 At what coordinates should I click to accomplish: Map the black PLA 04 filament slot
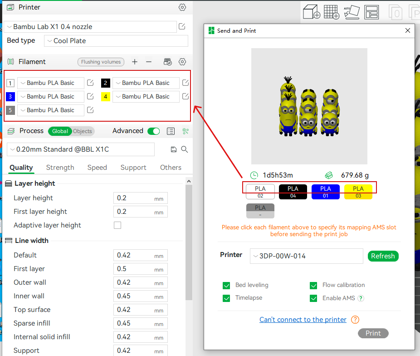click(293, 192)
